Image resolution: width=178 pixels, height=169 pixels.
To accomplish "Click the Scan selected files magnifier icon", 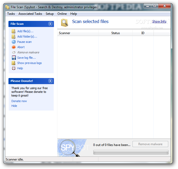I will (x=65, y=23).
